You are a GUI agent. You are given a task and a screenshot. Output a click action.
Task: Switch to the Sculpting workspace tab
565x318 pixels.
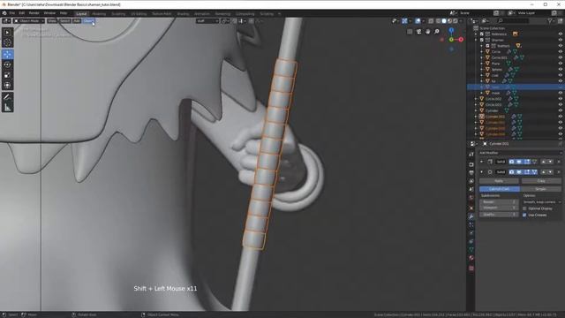point(118,14)
